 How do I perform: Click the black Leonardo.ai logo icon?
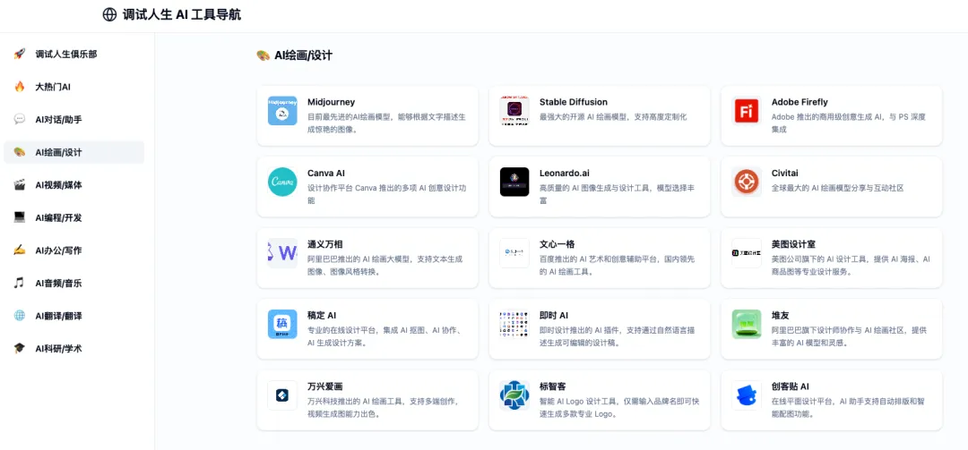tap(514, 182)
